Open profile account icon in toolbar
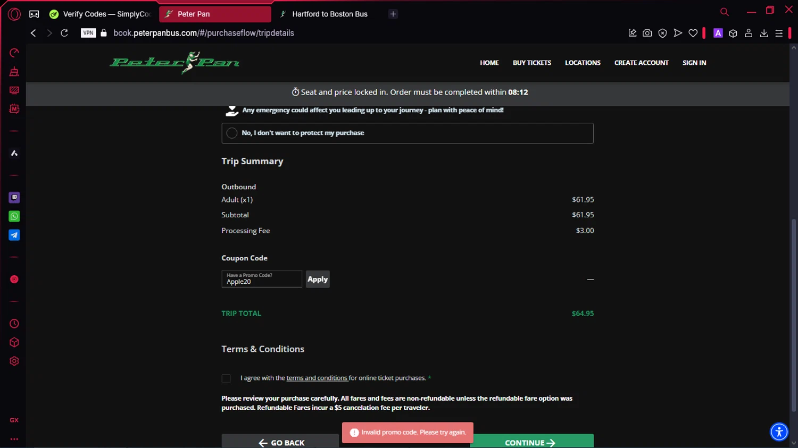This screenshot has height=448, width=798. click(x=749, y=33)
